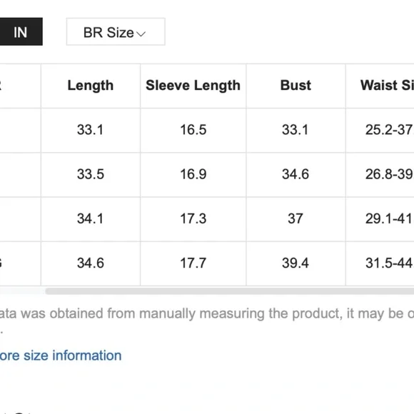Select the Length column header
414x414 pixels.
[91, 86]
